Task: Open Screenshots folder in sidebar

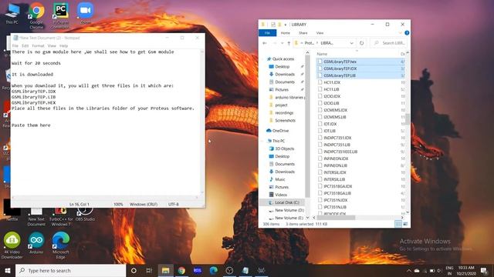Action: (x=283, y=120)
